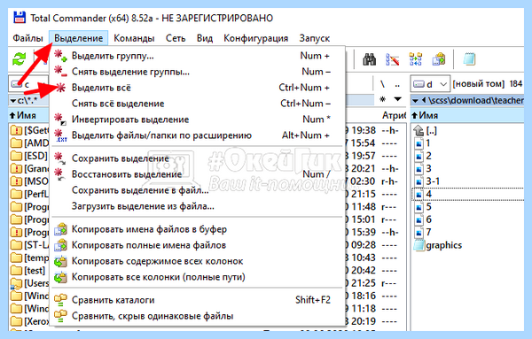
Task: Select image file 3-1 in right panel
Action: 427,181
